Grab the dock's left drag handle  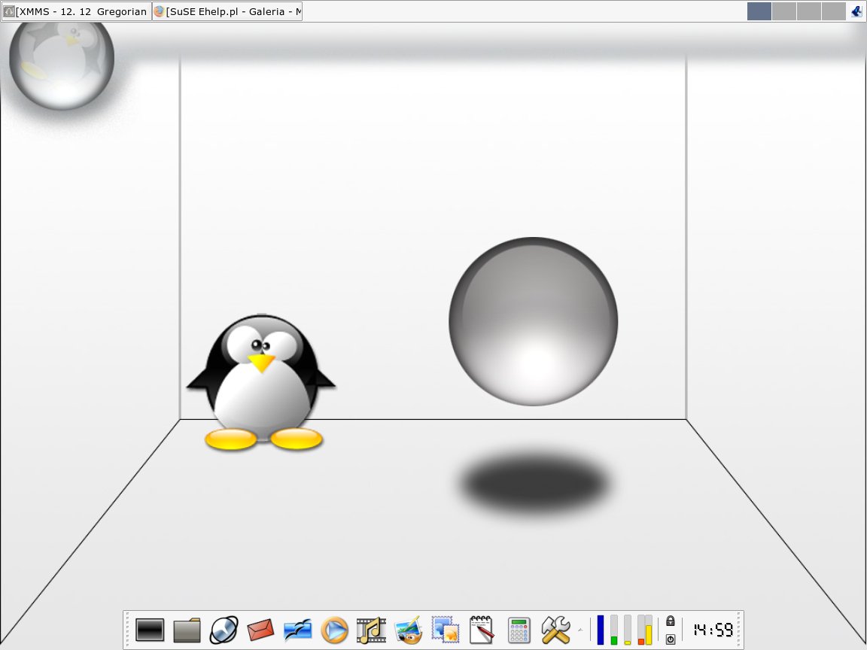[x=127, y=630]
